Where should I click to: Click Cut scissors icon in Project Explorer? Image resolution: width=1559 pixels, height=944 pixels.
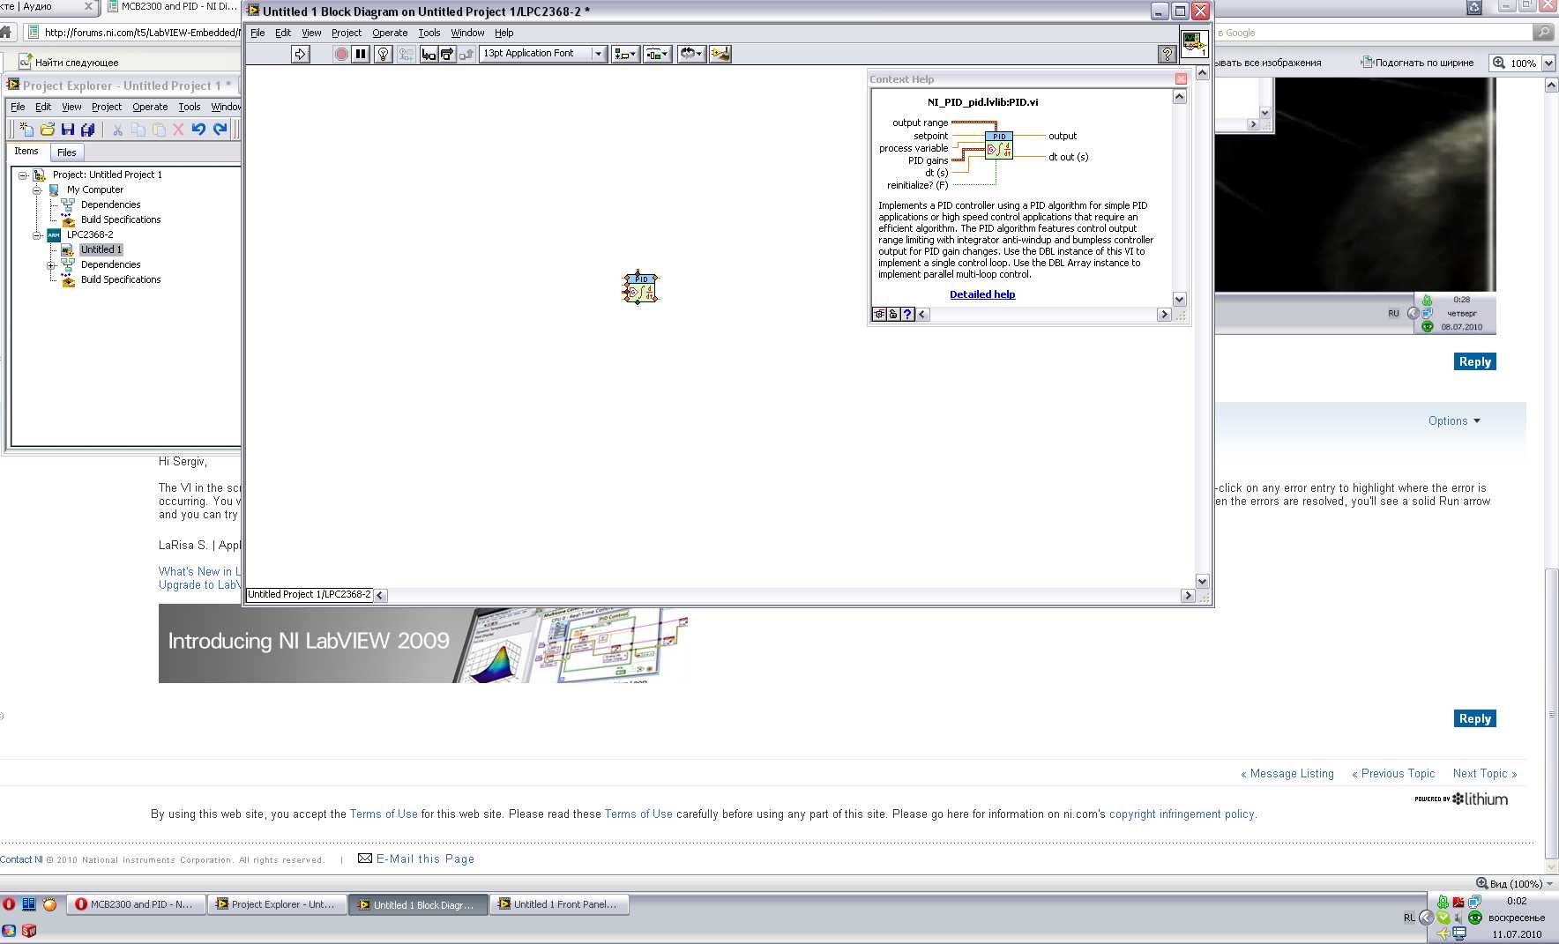[x=117, y=130]
